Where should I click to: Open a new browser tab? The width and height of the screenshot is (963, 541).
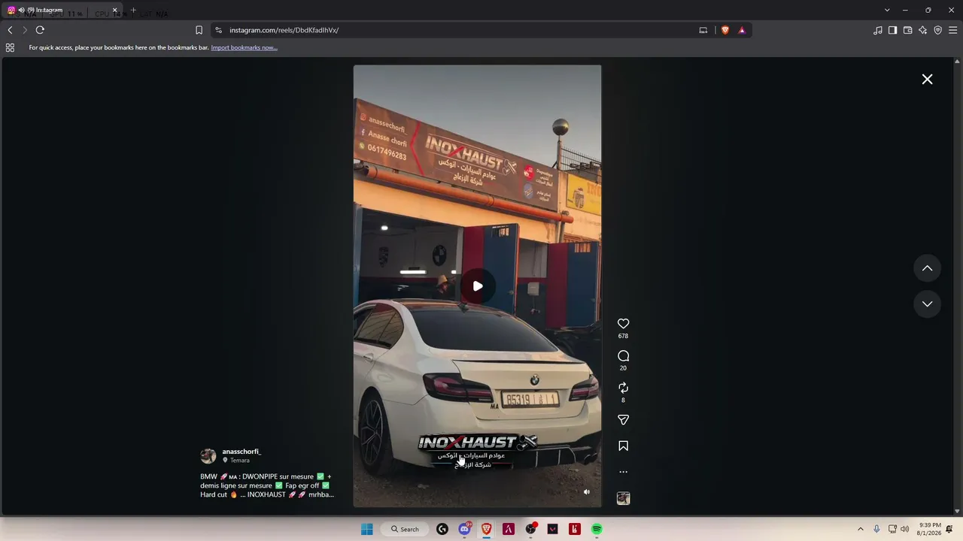click(x=133, y=11)
